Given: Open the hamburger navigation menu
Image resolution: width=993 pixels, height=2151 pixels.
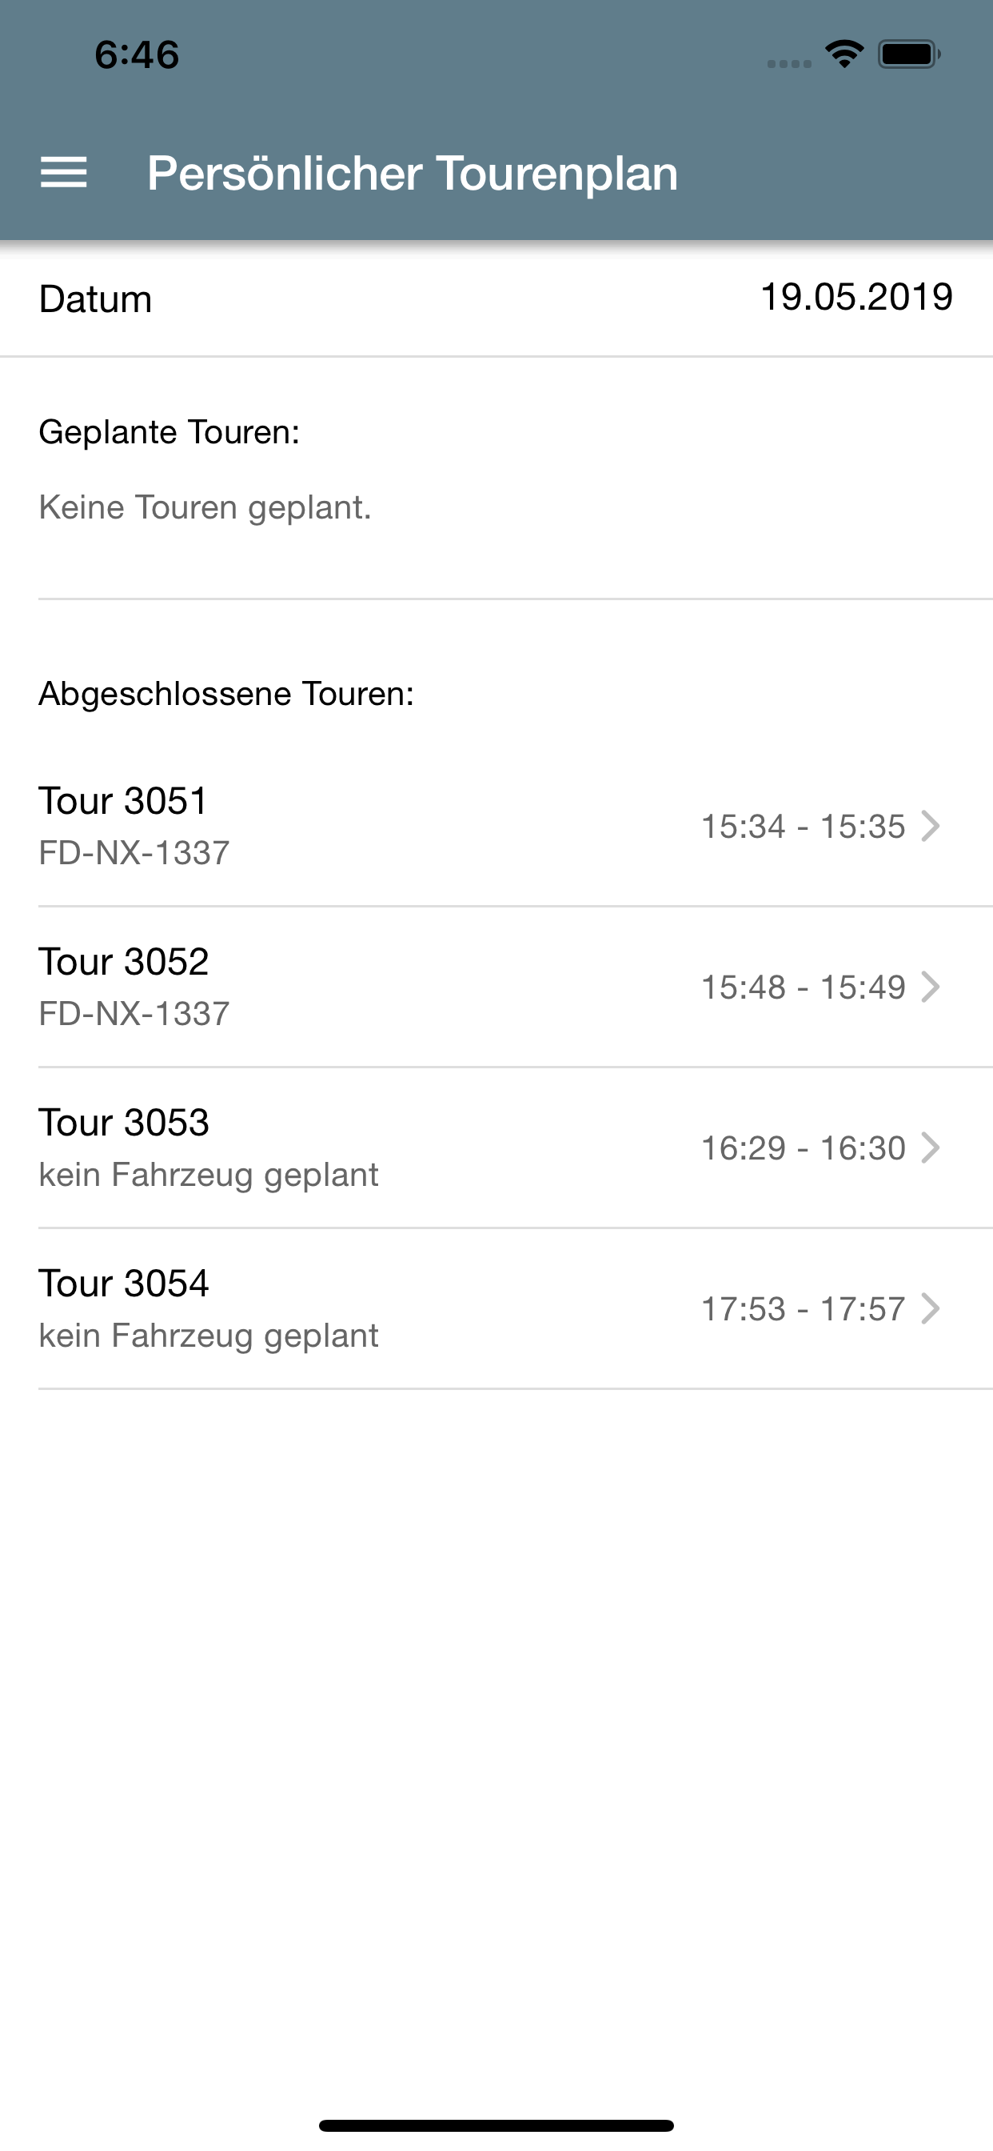Looking at the screenshot, I should (x=63, y=173).
